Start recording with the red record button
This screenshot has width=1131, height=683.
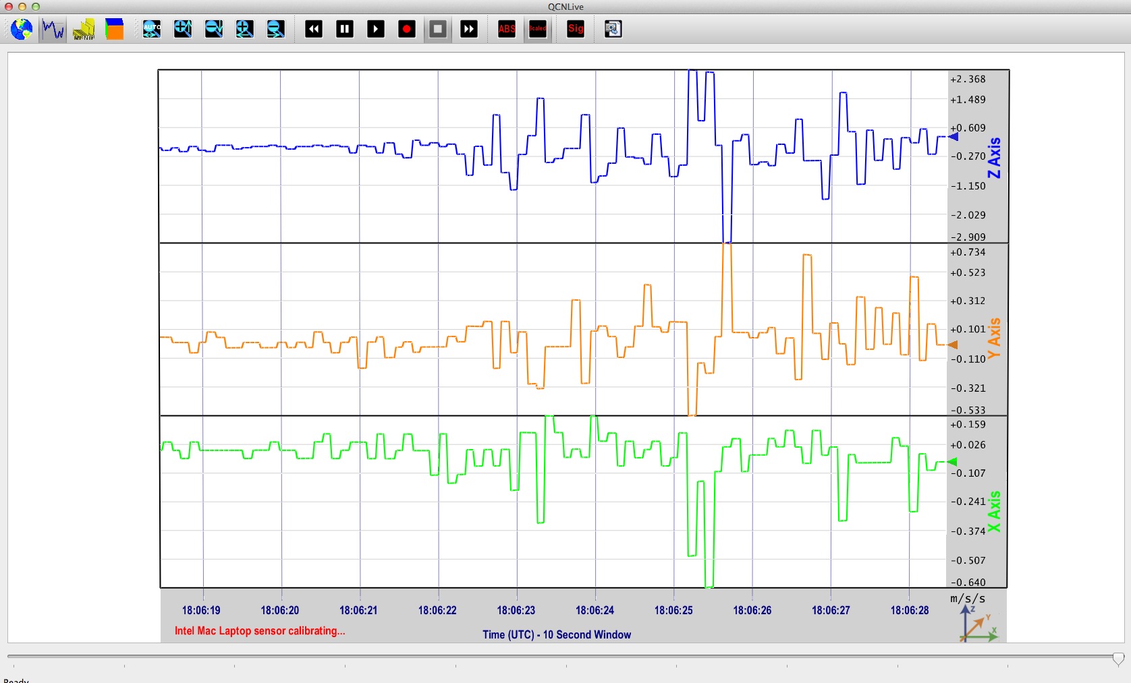tap(407, 29)
